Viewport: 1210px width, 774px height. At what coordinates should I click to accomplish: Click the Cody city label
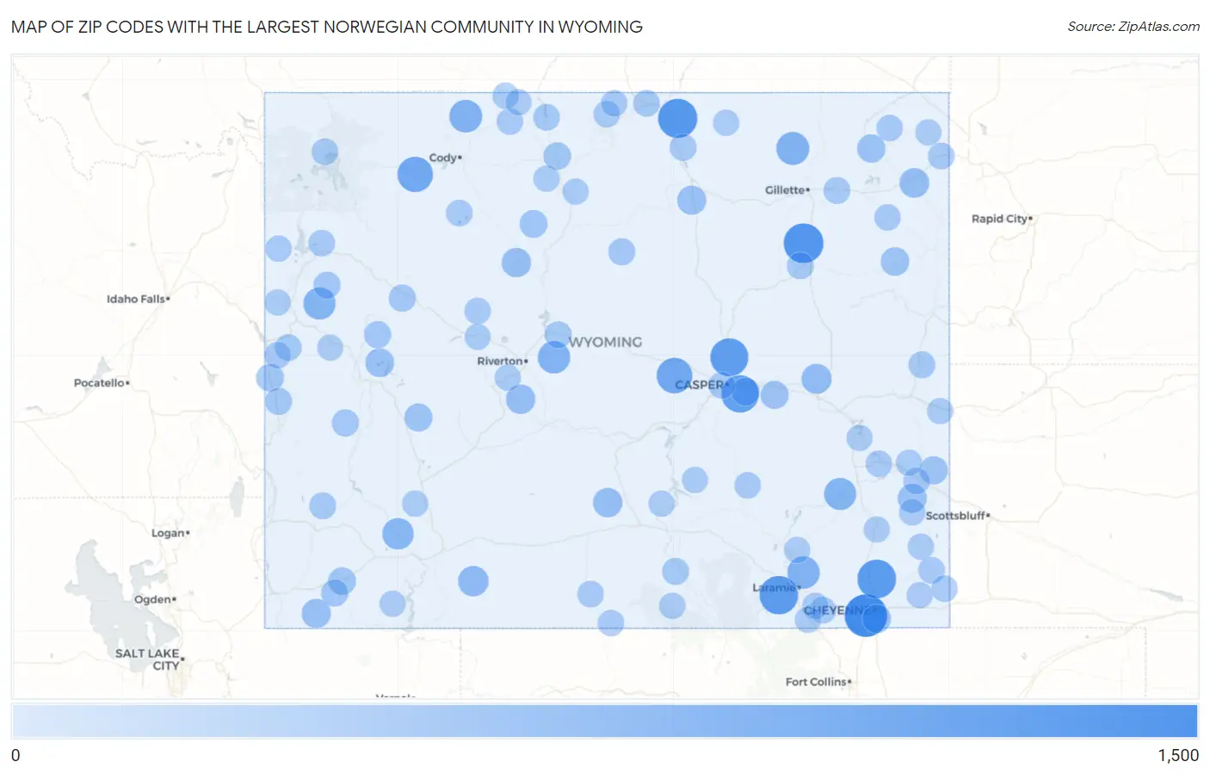click(444, 158)
